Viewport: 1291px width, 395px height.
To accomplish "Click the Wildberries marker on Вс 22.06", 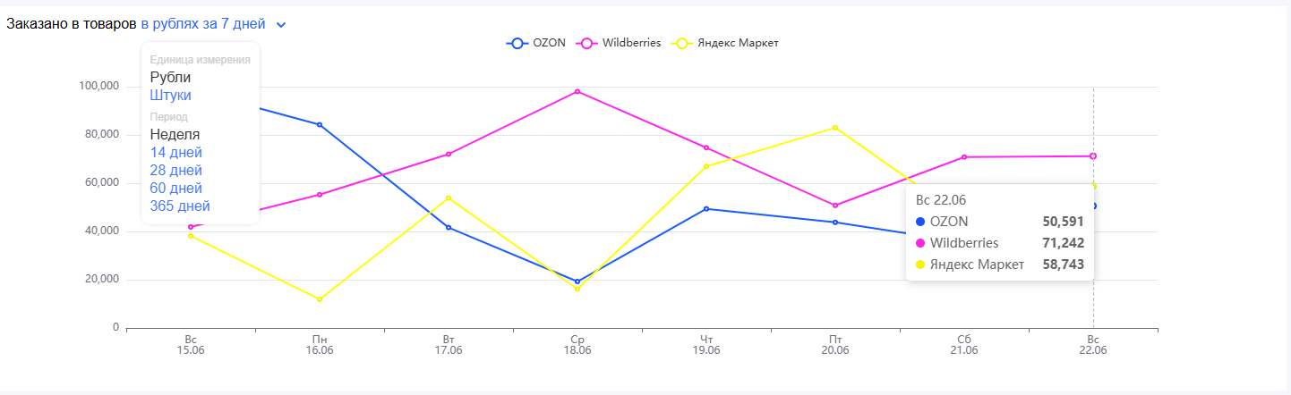I will coord(1093,156).
